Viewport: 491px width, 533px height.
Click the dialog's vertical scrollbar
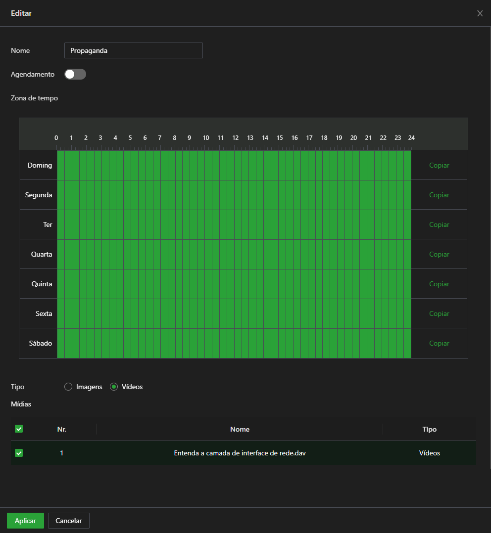(x=490, y=248)
